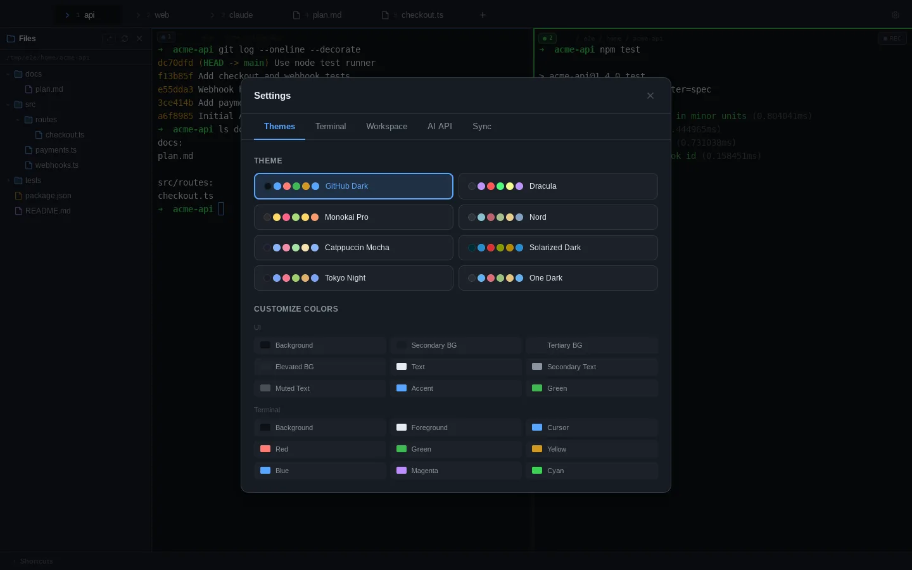The height and width of the screenshot is (570, 912).
Task: Click the file icon beside package.json
Action: pos(18,196)
